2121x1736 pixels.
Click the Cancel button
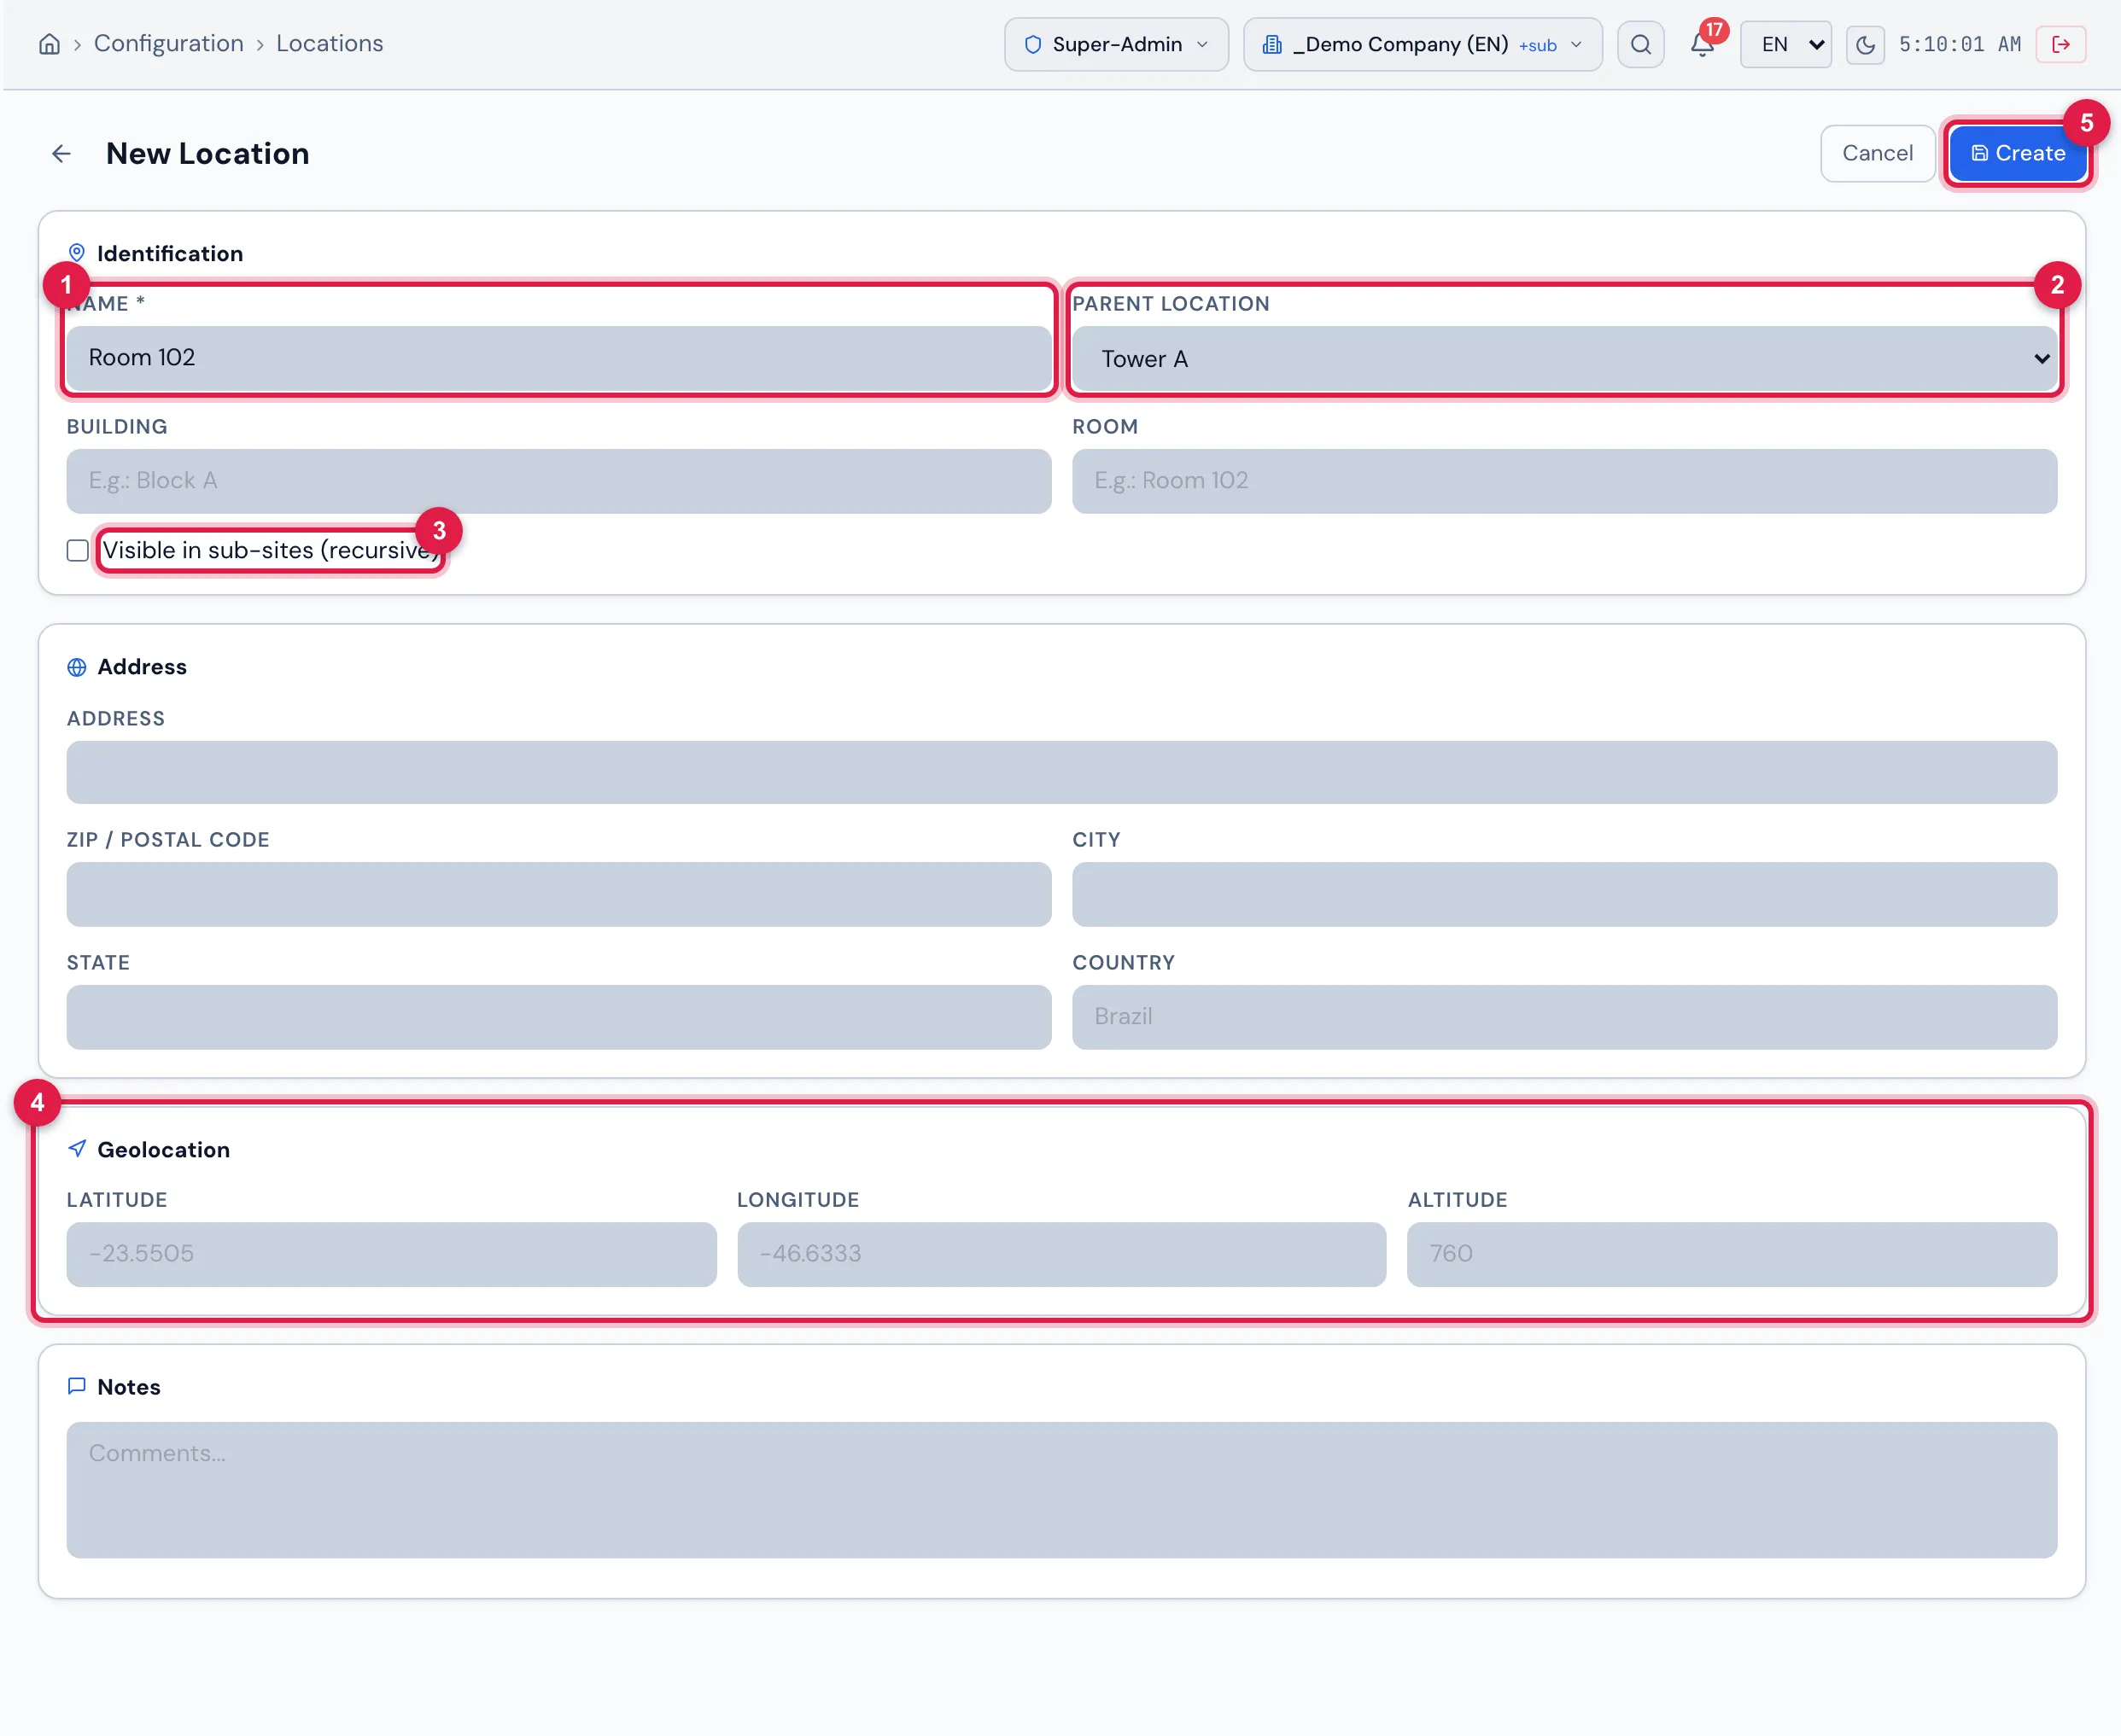pyautogui.click(x=1878, y=153)
